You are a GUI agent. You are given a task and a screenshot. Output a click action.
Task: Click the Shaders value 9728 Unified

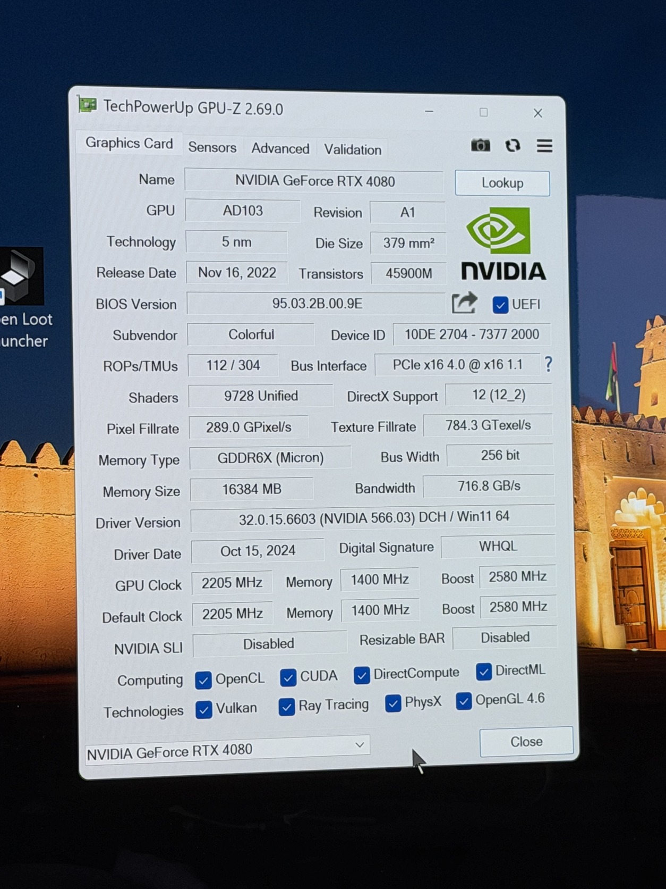point(261,396)
